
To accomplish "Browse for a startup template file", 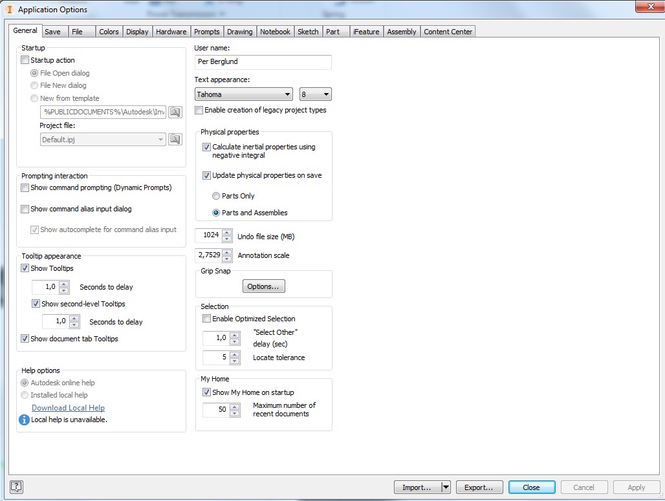I will point(175,111).
